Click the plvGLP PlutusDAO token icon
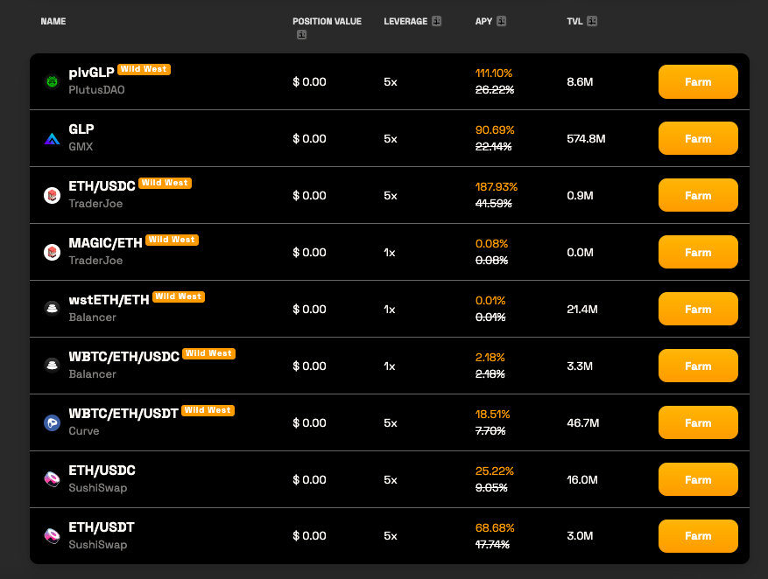The image size is (768, 579). coord(52,81)
